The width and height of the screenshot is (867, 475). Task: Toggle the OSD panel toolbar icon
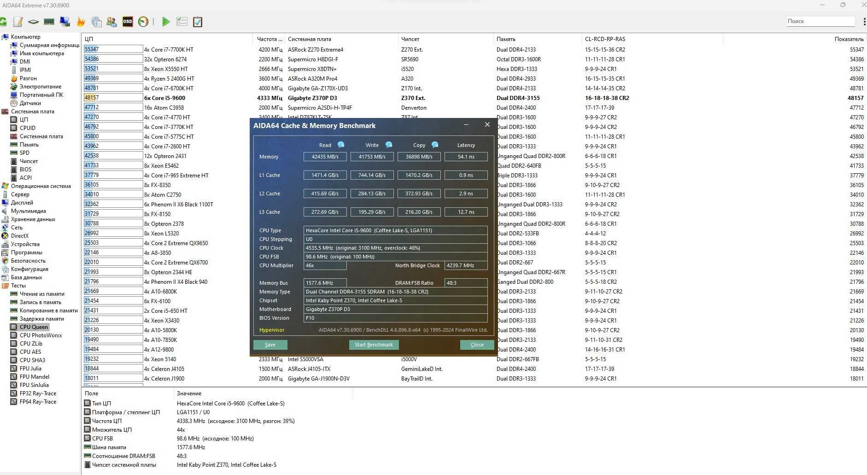[128, 22]
